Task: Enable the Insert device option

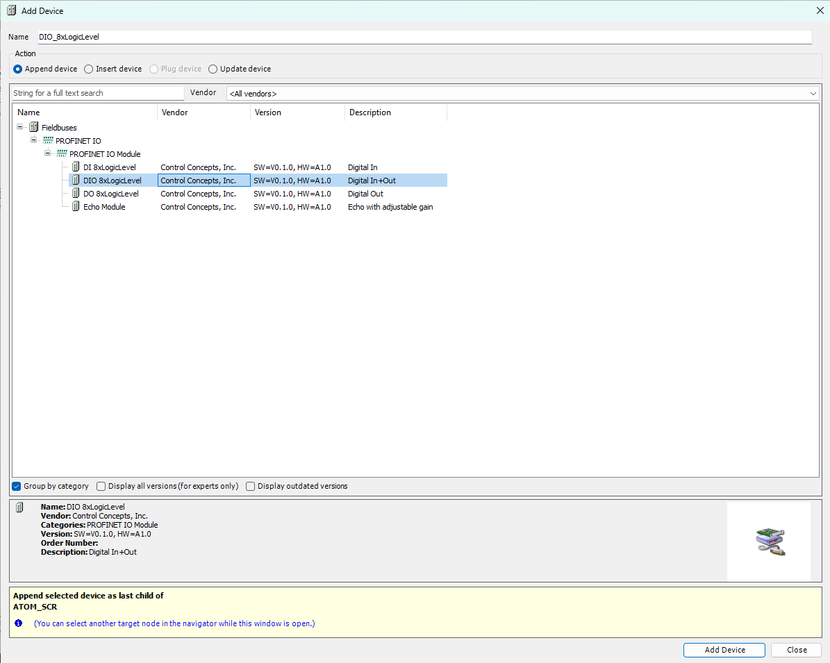Action: tap(88, 69)
